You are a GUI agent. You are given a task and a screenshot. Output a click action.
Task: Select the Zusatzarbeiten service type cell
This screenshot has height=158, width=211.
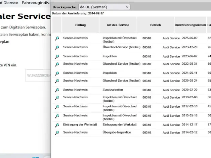point(113,90)
